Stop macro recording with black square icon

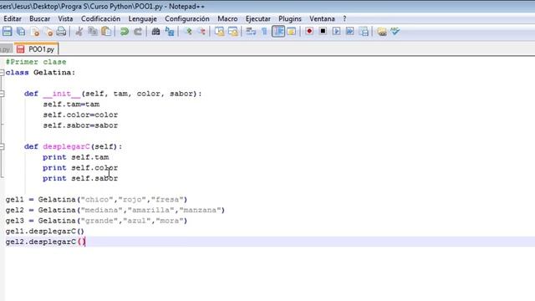pyautogui.click(x=323, y=32)
